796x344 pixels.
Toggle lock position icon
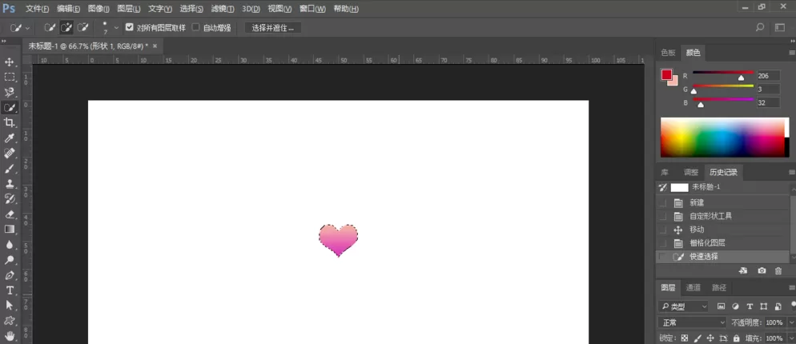tap(710, 338)
